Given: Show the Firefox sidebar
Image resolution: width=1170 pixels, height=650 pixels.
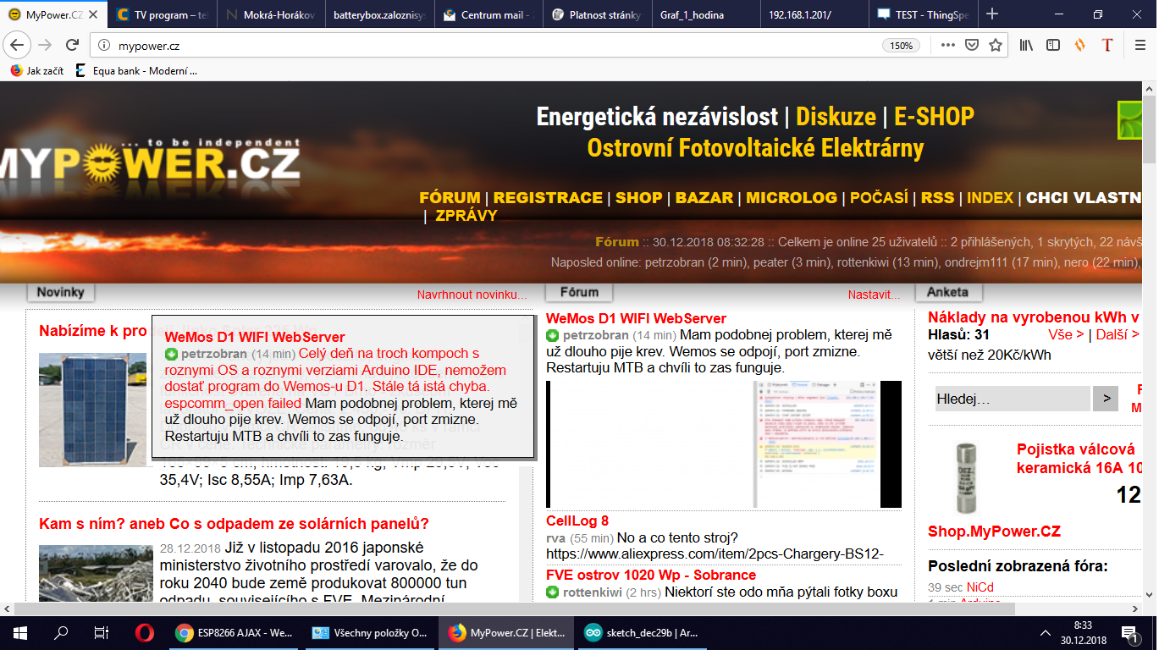Looking at the screenshot, I should (x=1052, y=45).
